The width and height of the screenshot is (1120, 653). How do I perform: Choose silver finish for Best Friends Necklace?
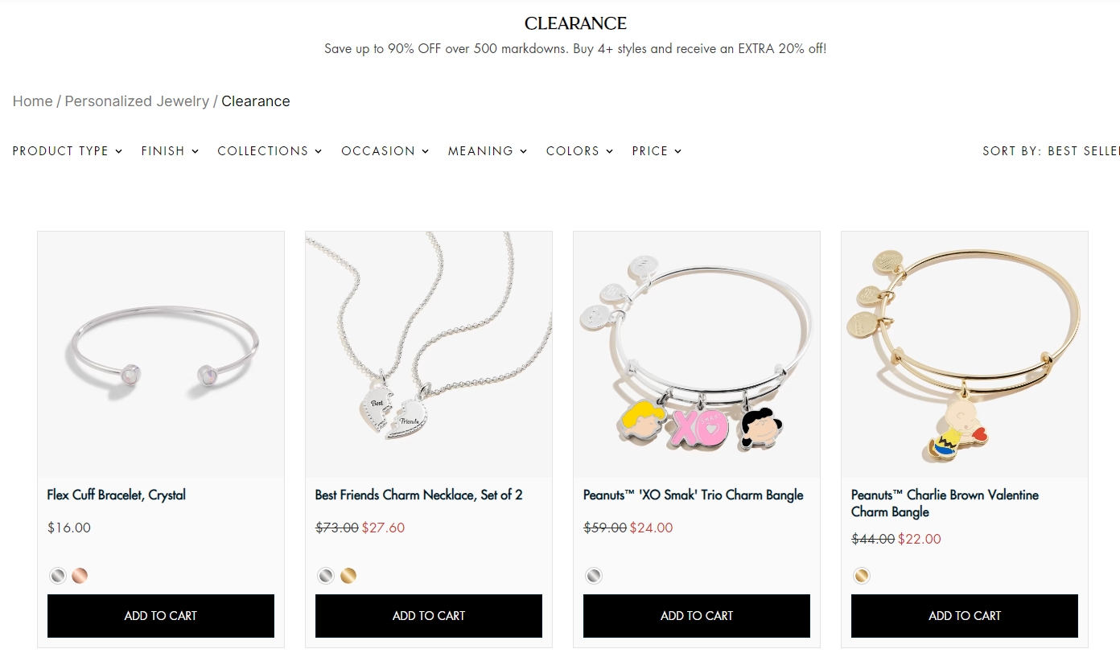coord(325,576)
